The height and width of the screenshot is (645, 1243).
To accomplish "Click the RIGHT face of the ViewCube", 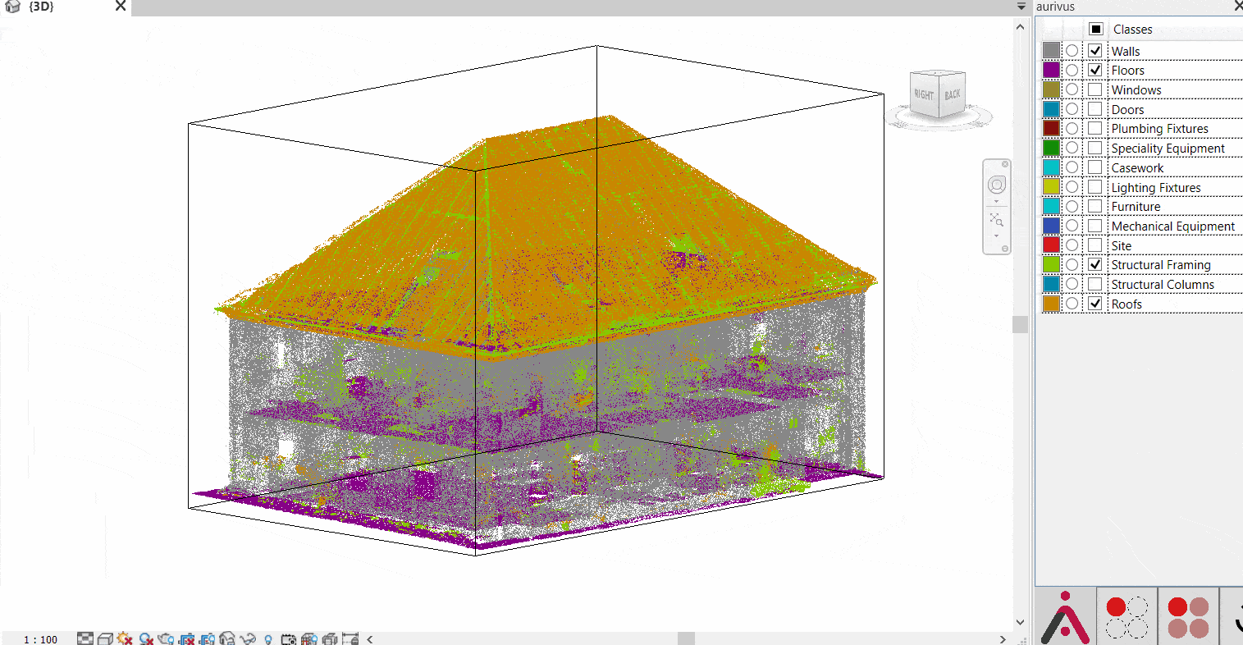I will (925, 94).
